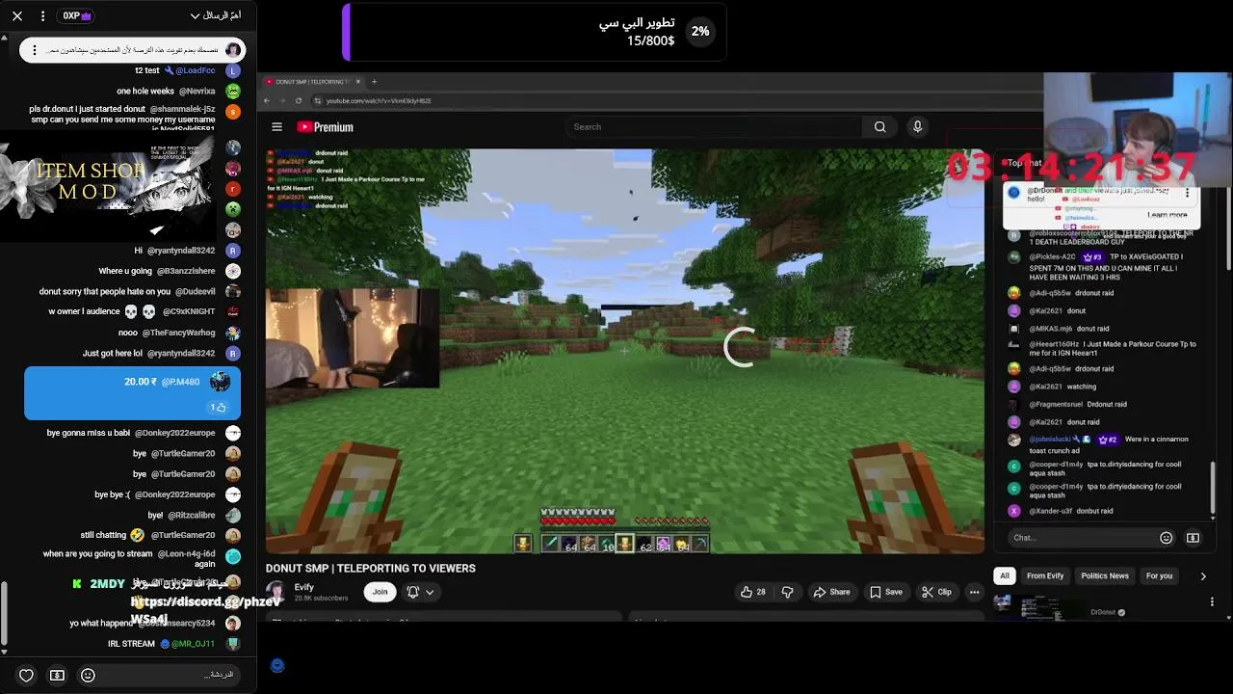This screenshot has width=1233, height=694.
Task: Click the ITEM SHOP MOD banner image
Action: [106, 188]
